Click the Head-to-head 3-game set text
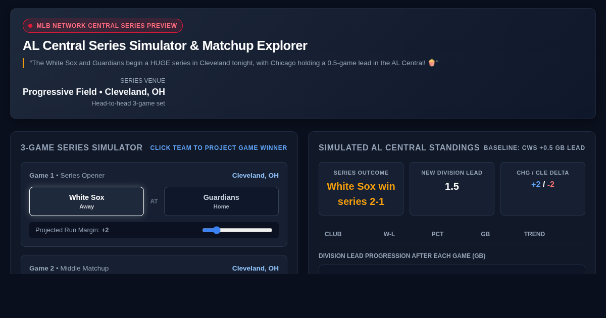 click(x=128, y=103)
